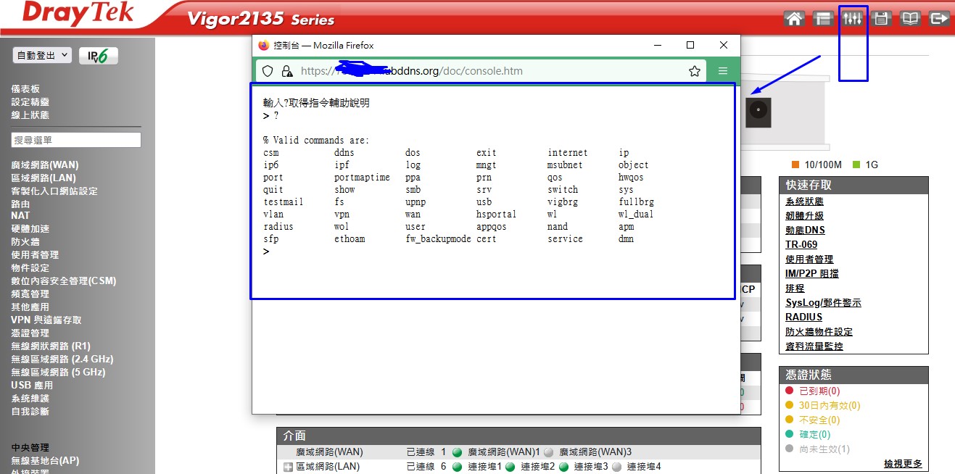Viewport: 955px width, 474px height.
Task: Open the manual book icon
Action: coord(910,19)
